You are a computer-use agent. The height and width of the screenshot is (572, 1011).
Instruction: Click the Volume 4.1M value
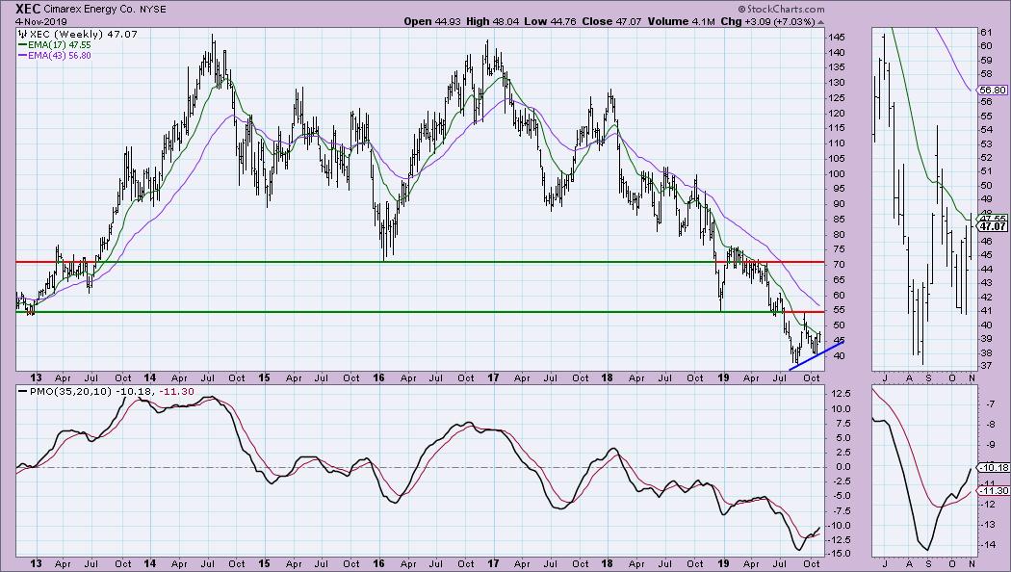681,21
